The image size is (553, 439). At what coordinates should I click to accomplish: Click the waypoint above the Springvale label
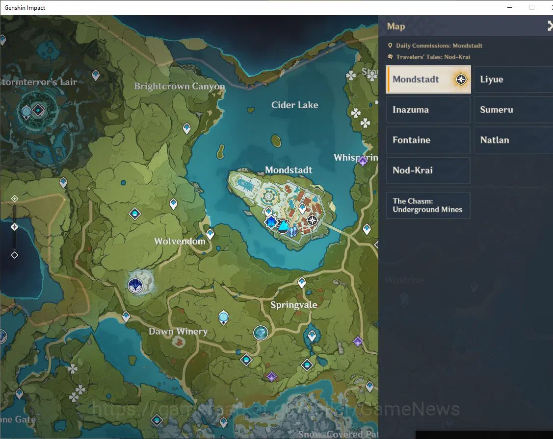(x=302, y=282)
